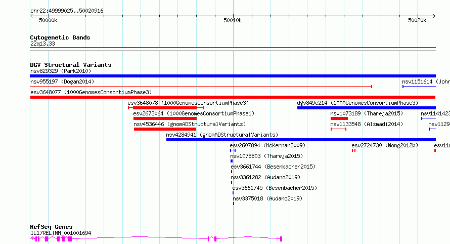The image size is (450, 244).
Task: Select nsv3375018 (Audano2019) label
Action: click(267, 198)
